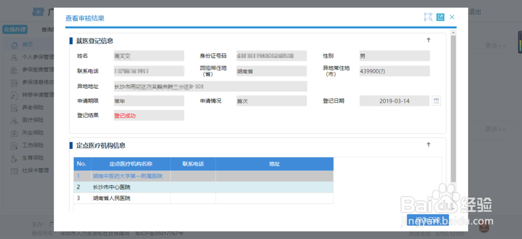The width and height of the screenshot is (522, 239).
Task: Select row 湖南省人民医院
Action: 204,198
